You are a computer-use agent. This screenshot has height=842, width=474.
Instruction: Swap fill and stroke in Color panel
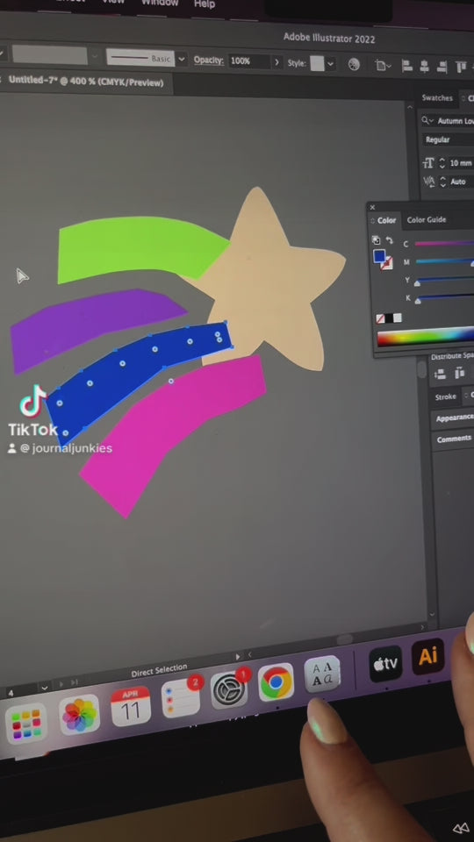390,240
